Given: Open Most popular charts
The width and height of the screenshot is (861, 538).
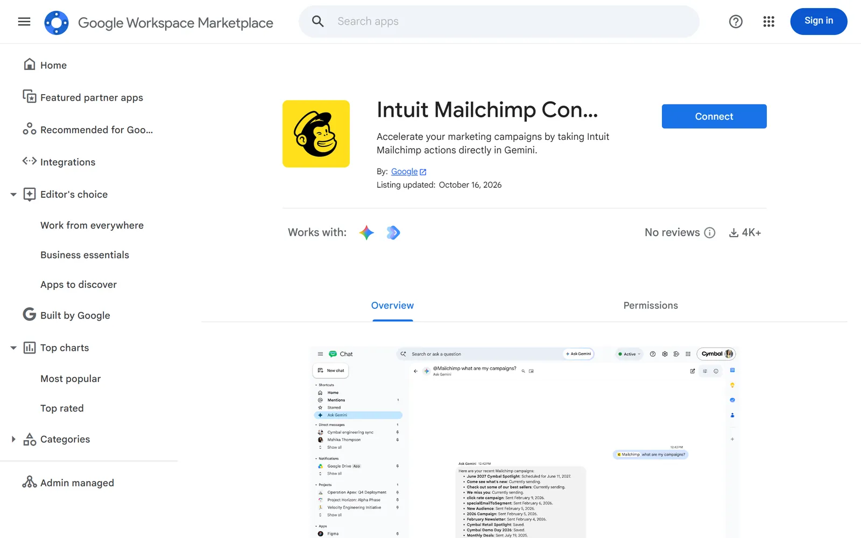Looking at the screenshot, I should tap(70, 379).
